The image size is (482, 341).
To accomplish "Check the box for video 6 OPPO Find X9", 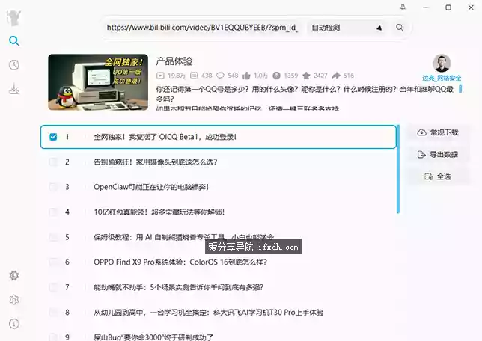I will [x=53, y=262].
